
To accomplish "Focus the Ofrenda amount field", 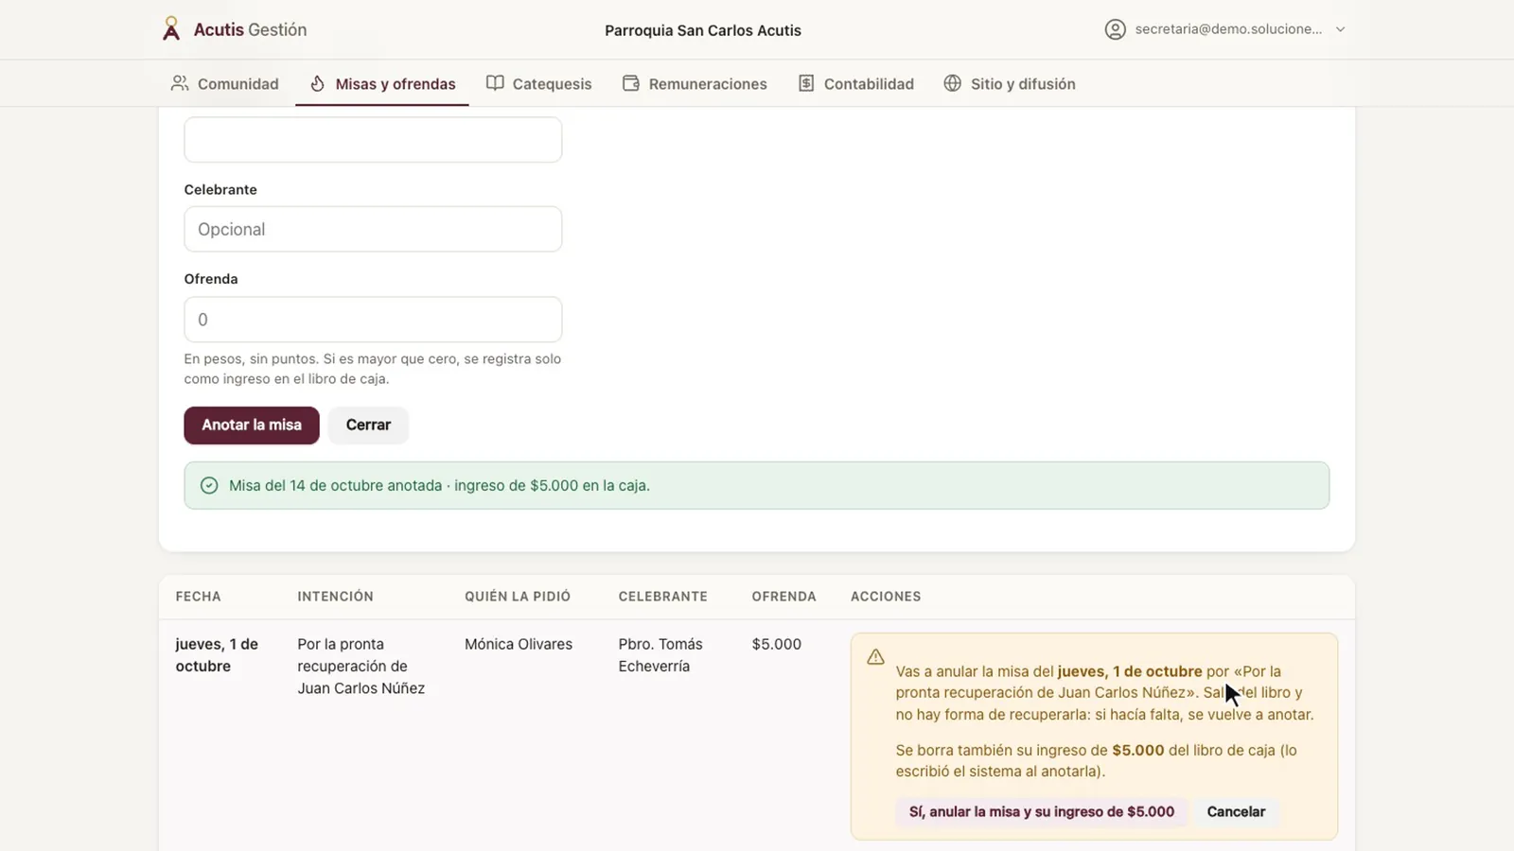I will point(373,320).
